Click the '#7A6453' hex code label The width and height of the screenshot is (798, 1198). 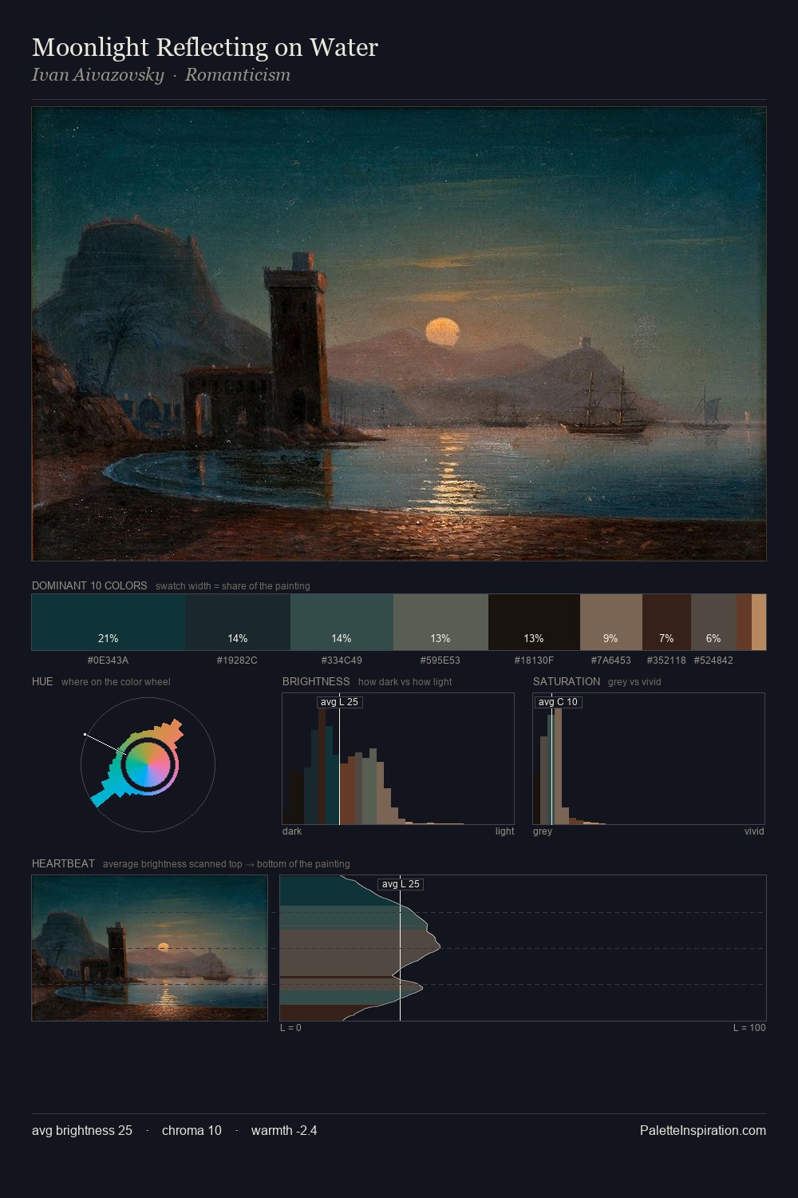(610, 660)
